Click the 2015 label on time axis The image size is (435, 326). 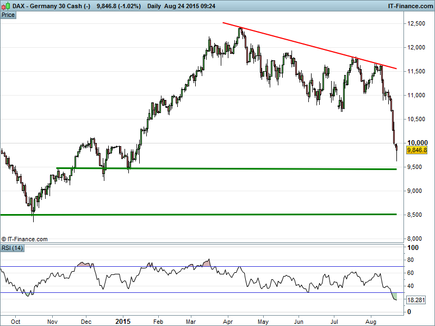tap(124, 321)
